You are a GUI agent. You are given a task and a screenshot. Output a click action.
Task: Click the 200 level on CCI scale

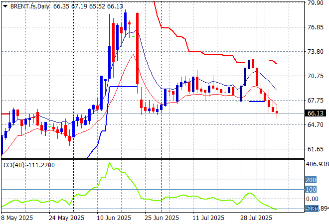pyautogui.click(x=311, y=180)
